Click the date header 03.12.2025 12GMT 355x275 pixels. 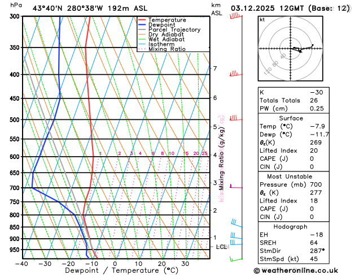[267, 8]
